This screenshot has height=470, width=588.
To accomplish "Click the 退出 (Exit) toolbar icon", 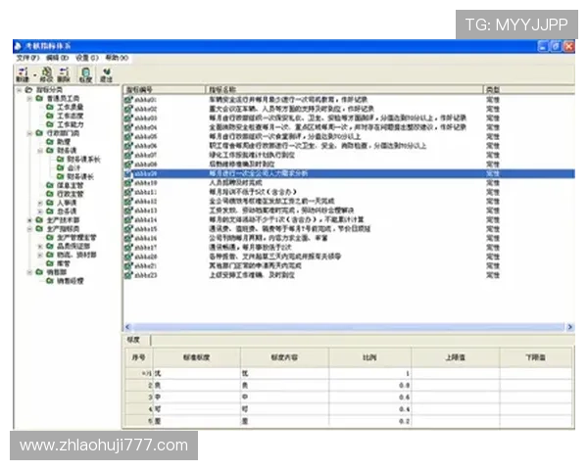I will click(107, 73).
